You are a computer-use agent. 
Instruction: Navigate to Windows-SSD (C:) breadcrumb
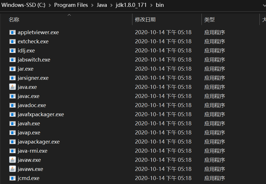coord(23,5)
